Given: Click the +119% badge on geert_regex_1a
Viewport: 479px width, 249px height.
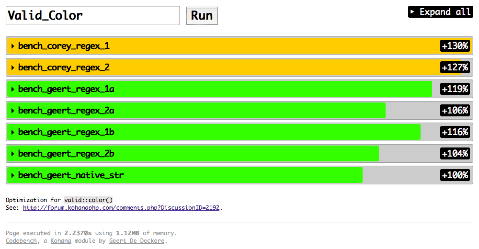Looking at the screenshot, I should [455, 89].
